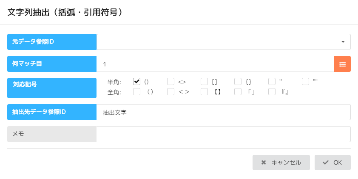This screenshot has height=179, width=358.
Task: Click into the メモ text field
Action: [223, 134]
